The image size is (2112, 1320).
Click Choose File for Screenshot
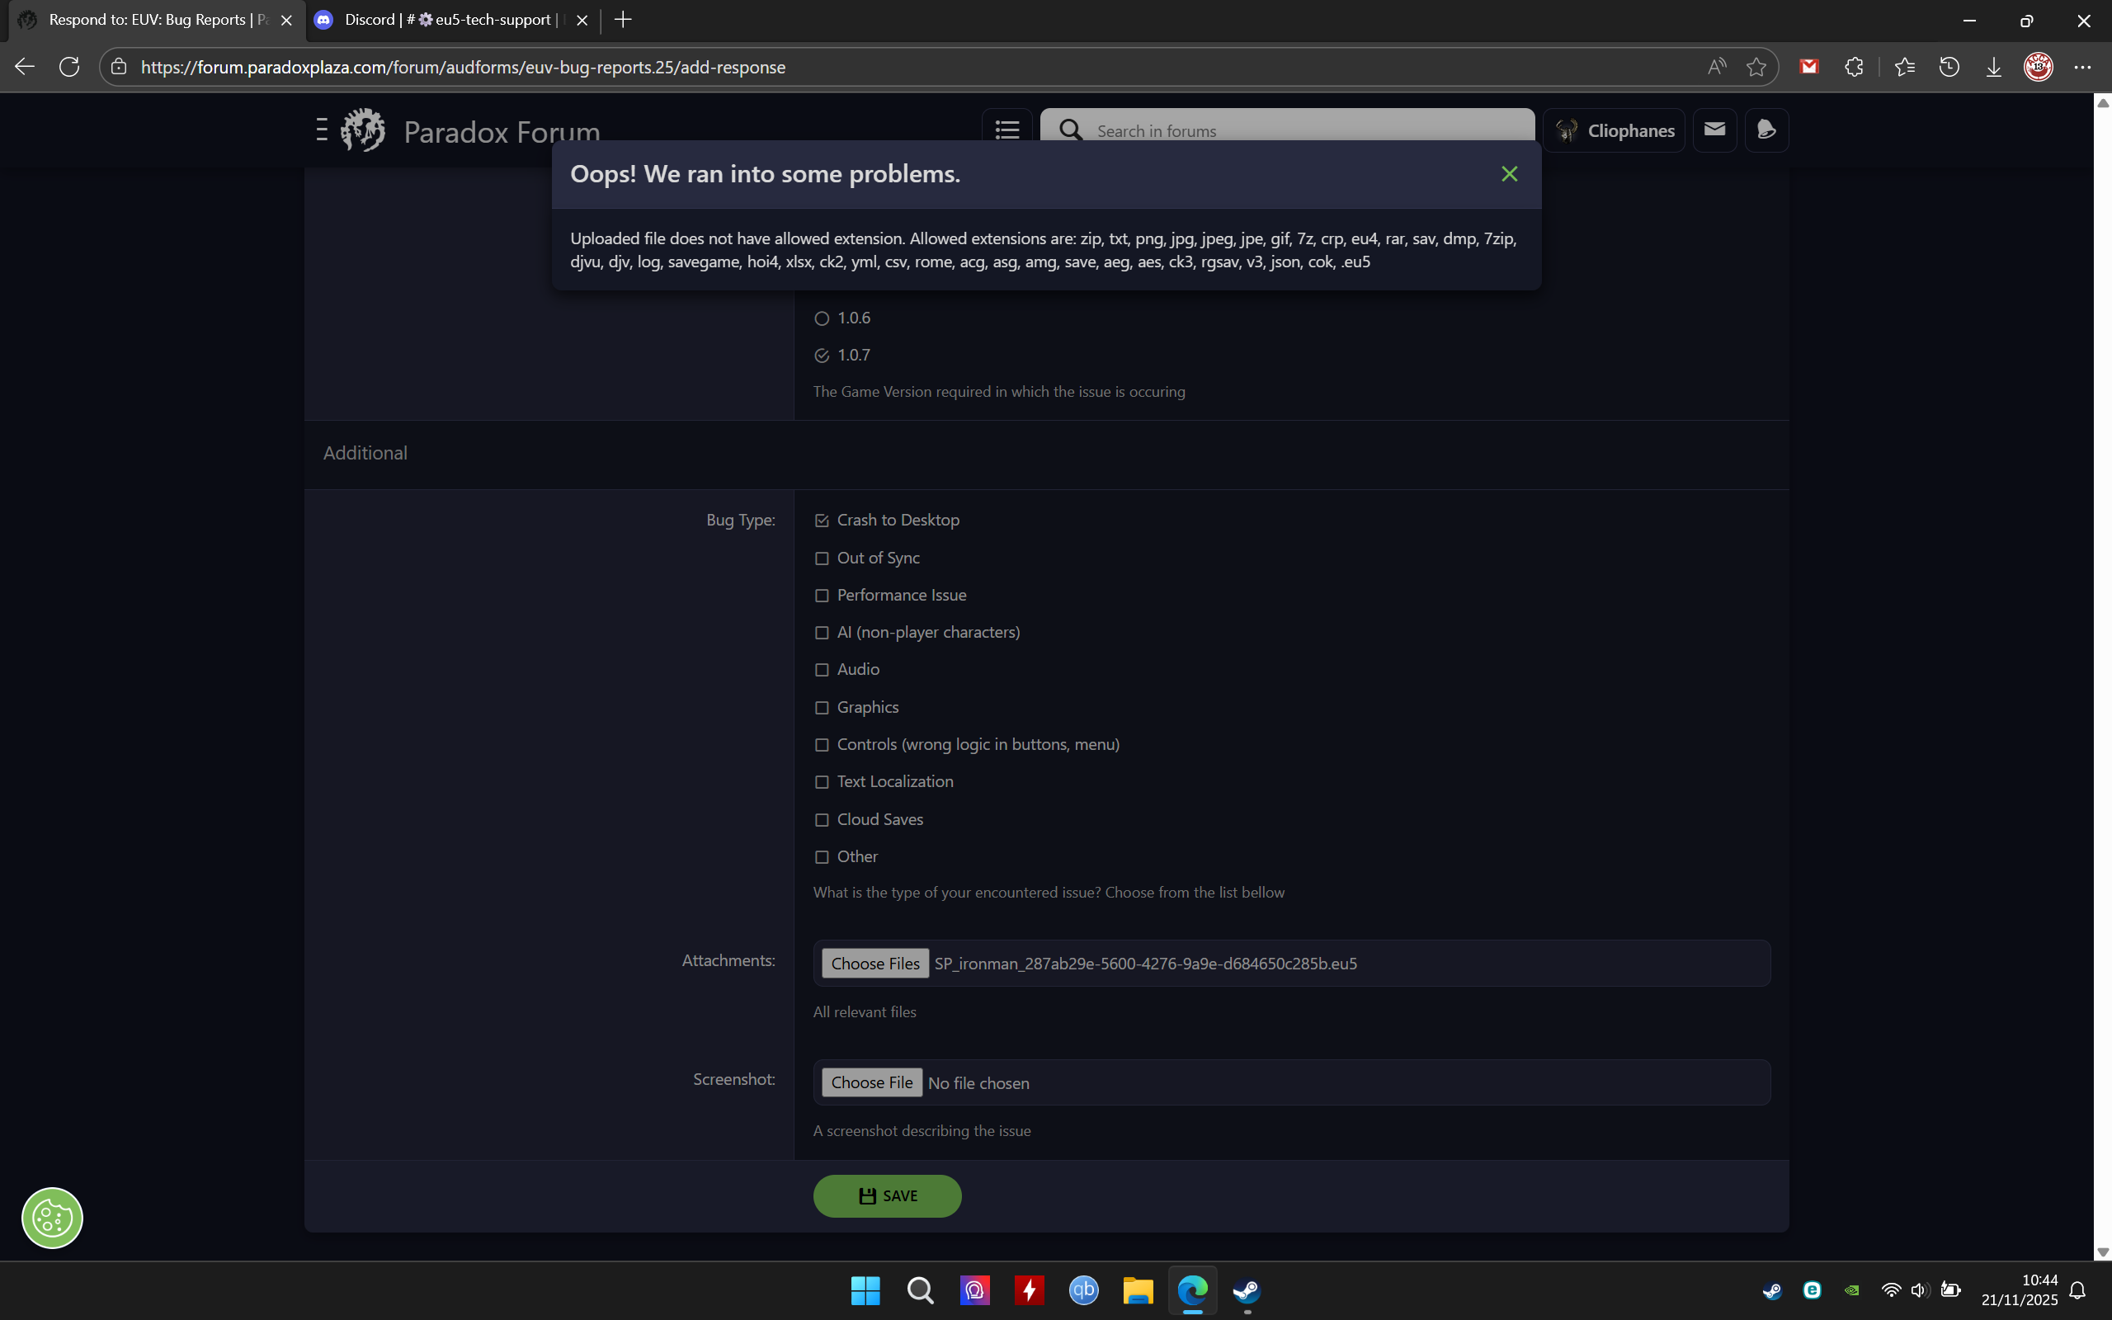[872, 1082]
